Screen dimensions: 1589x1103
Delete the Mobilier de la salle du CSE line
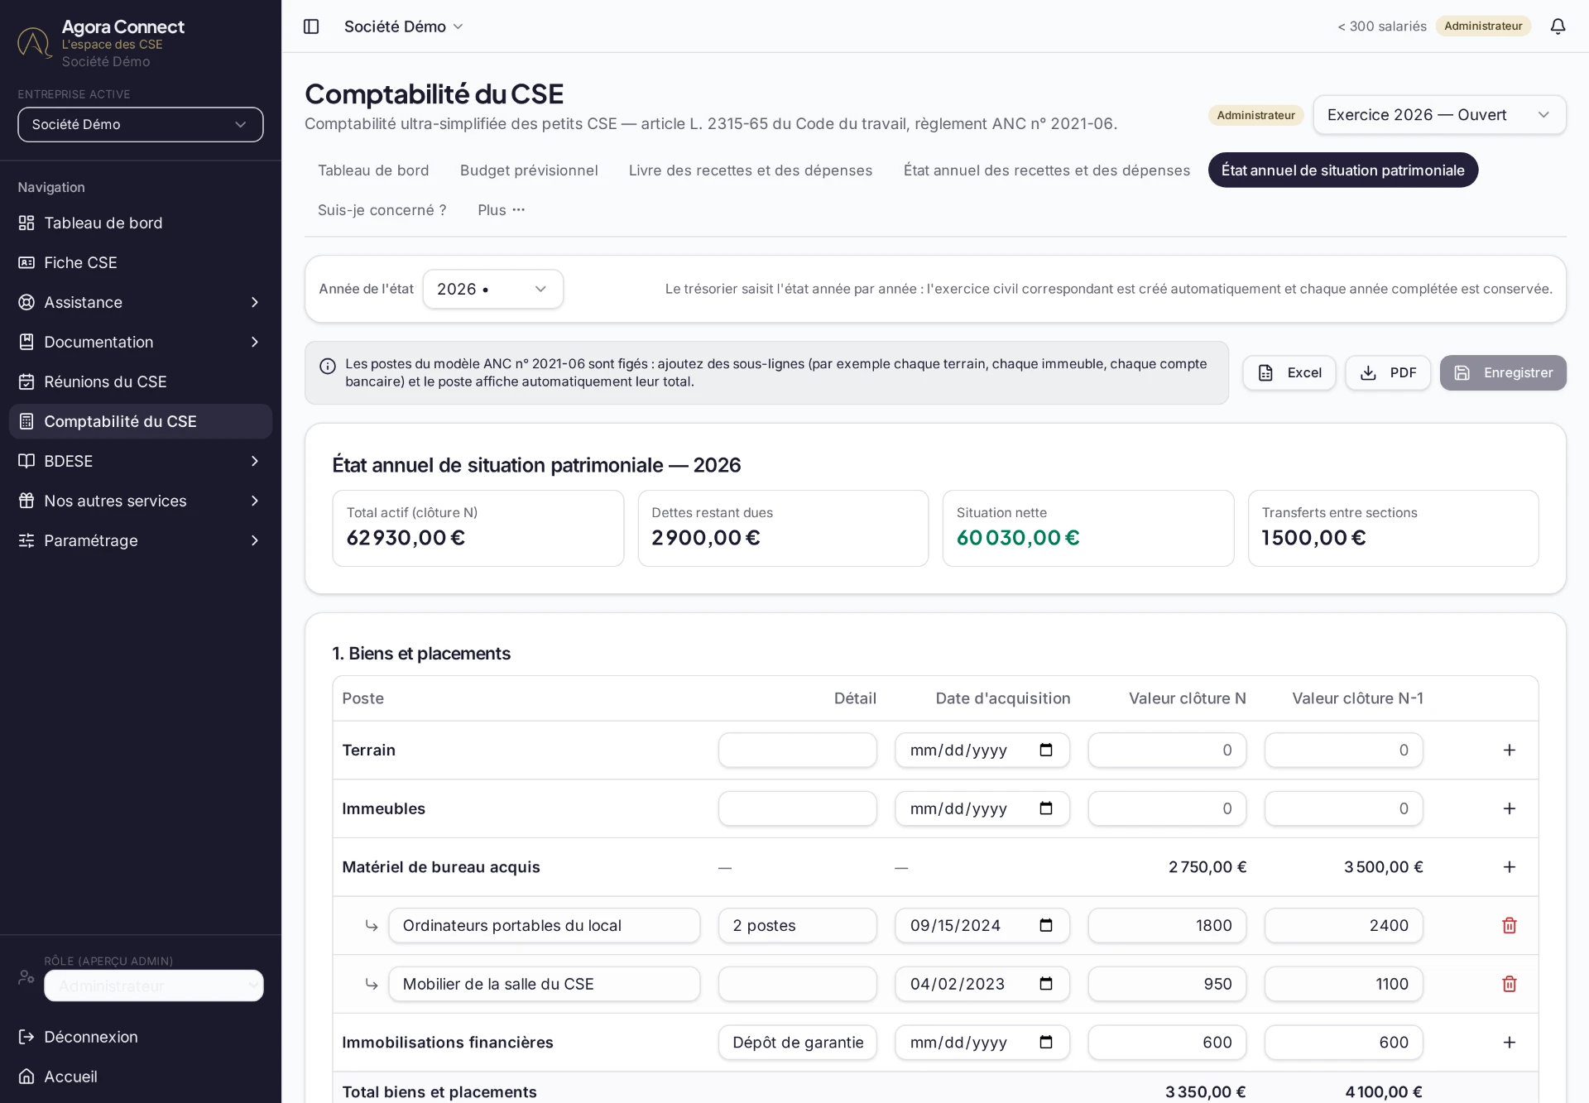tap(1509, 984)
